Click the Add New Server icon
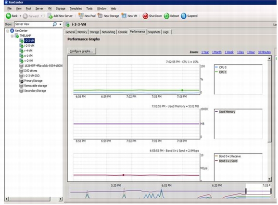 [50, 16]
